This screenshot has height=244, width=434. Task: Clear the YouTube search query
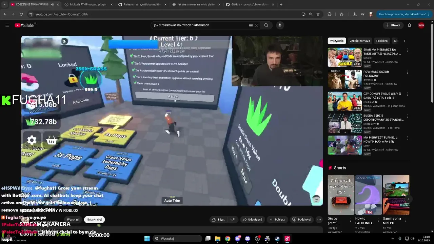(257, 25)
